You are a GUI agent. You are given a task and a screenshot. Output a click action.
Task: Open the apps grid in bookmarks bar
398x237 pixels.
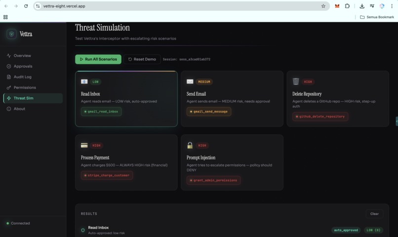pyautogui.click(x=5, y=17)
